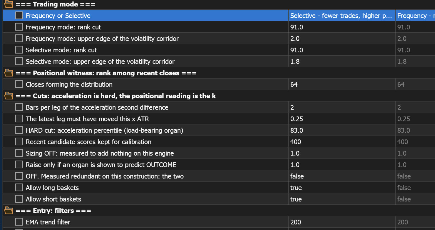The image size is (435, 230).
Task: Select the 'Cuts: acceleration is hard' header text
Action: click(x=116, y=96)
